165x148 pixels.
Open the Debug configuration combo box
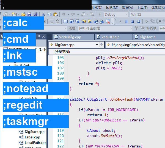click(116, 14)
